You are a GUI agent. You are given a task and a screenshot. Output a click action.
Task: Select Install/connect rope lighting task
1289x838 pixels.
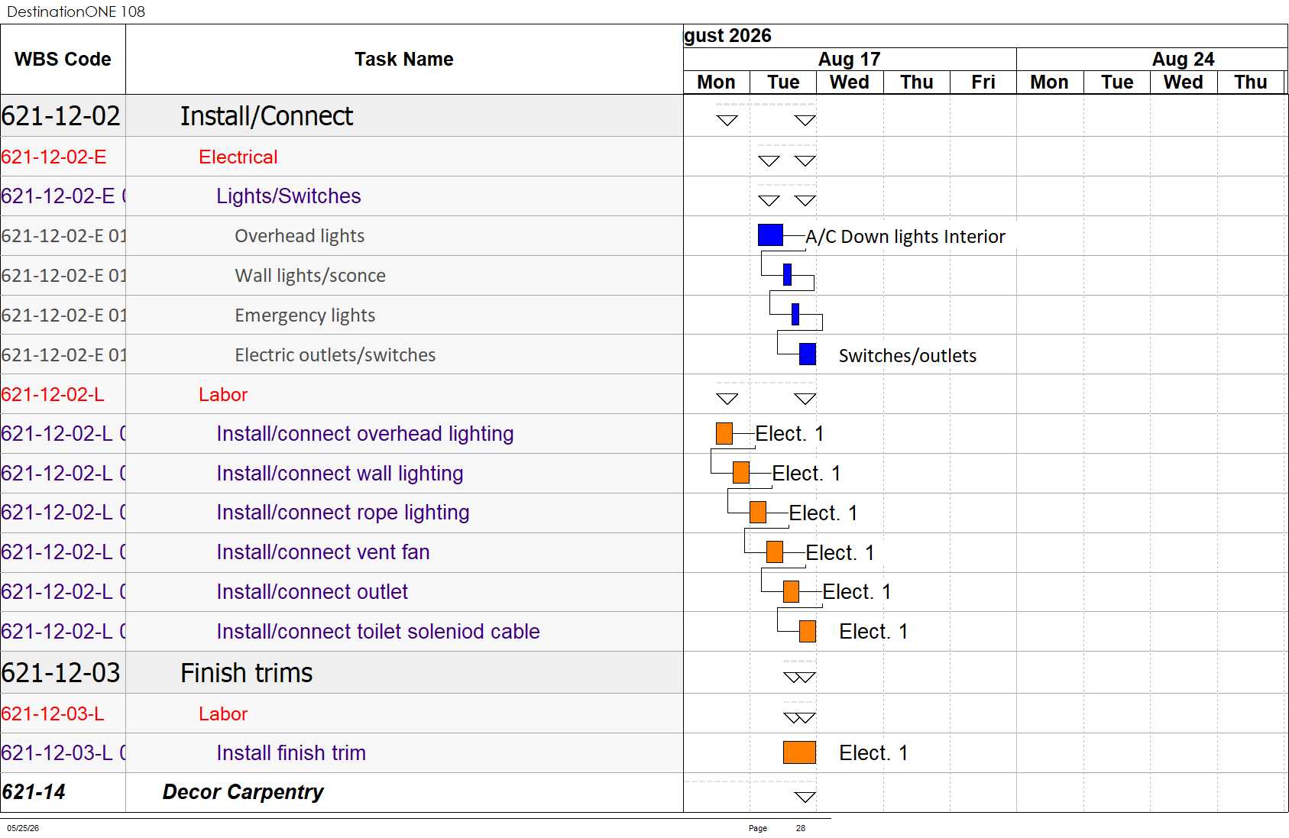click(x=343, y=513)
